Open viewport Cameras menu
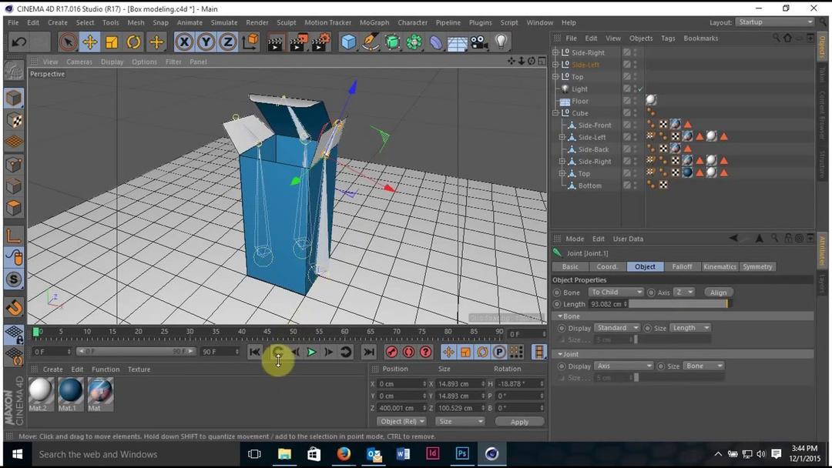Image resolution: width=832 pixels, height=468 pixels. (x=79, y=62)
